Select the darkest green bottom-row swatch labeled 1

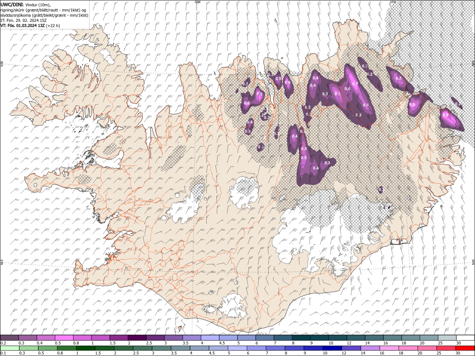click(86, 348)
